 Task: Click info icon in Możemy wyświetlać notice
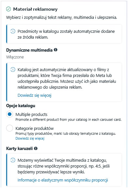coord(13,160)
